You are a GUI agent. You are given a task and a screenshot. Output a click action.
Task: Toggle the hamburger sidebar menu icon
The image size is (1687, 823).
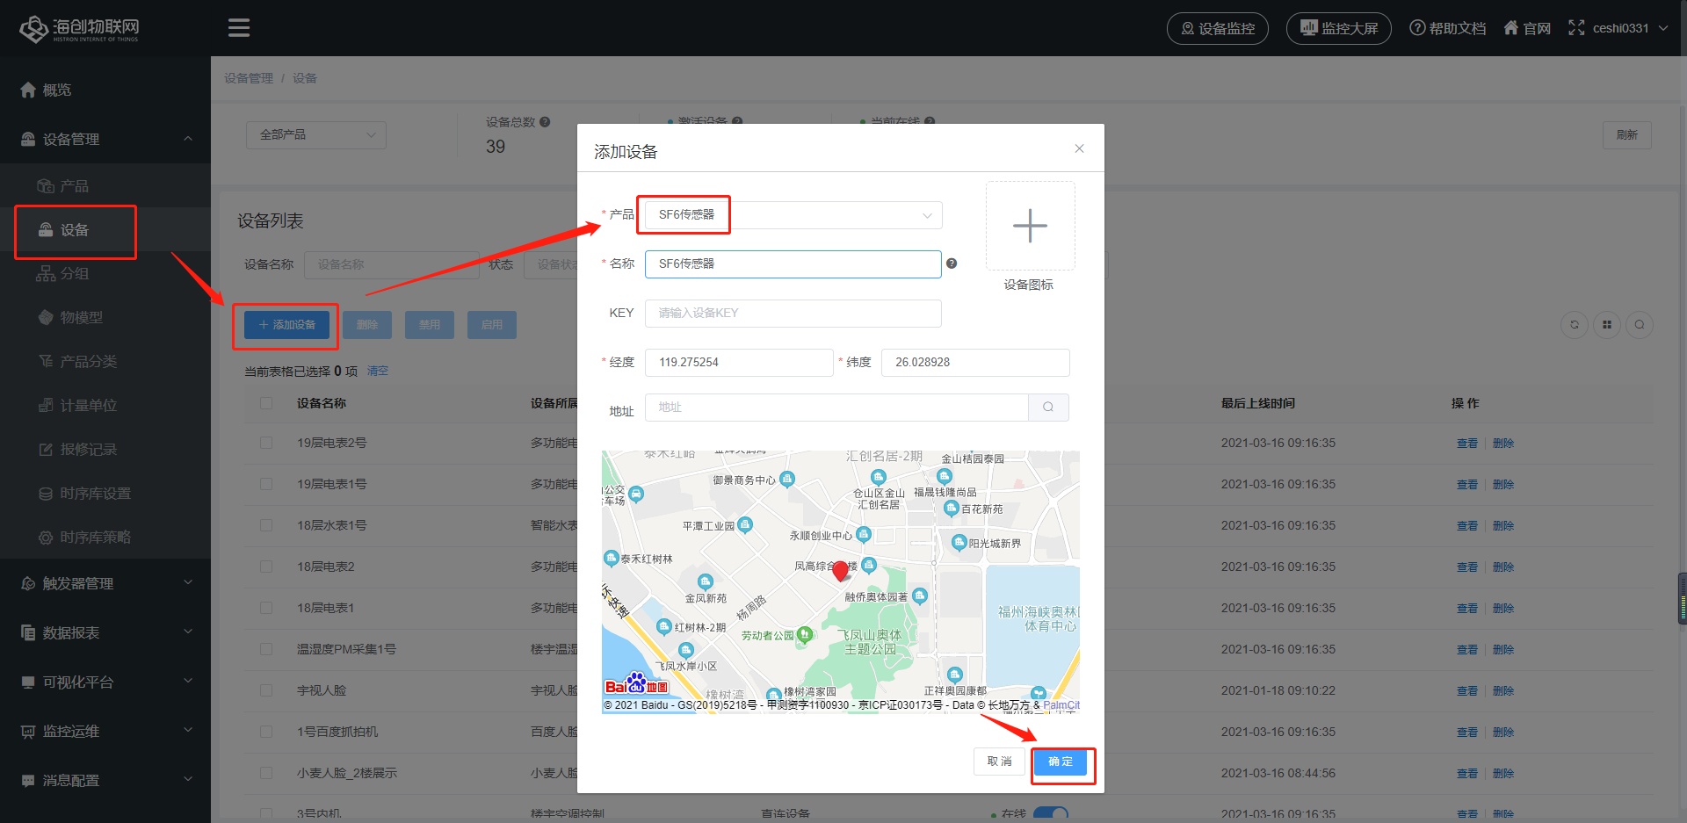(239, 28)
